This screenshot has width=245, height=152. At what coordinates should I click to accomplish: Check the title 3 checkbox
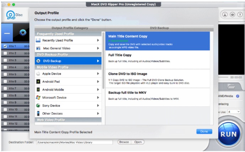click(5, 60)
